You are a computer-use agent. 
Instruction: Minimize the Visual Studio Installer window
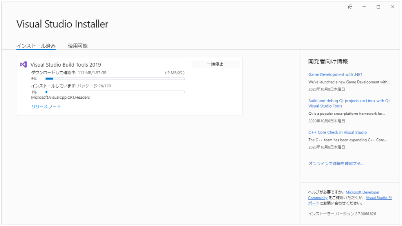pyautogui.click(x=364, y=7)
